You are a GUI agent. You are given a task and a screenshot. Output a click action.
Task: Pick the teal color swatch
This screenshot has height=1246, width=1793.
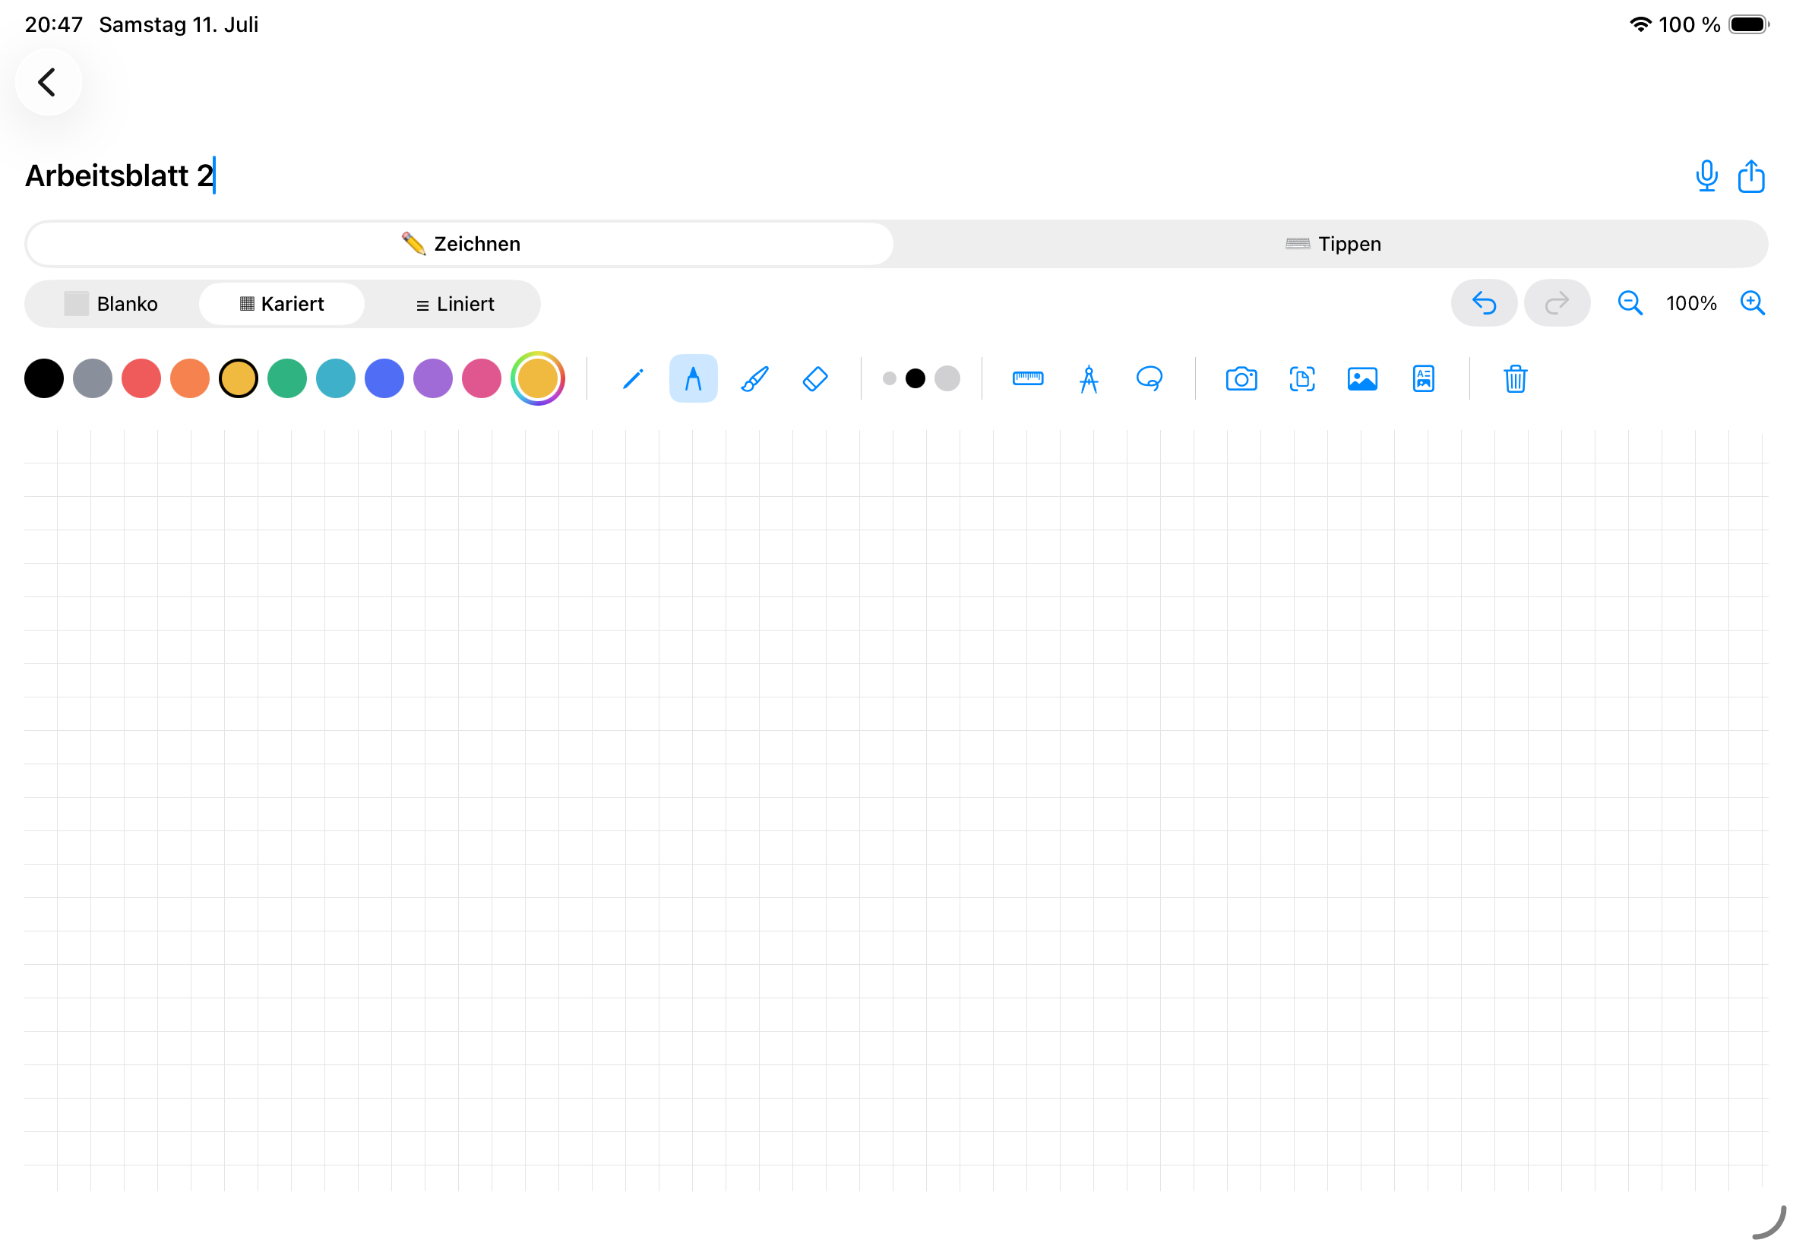336,378
